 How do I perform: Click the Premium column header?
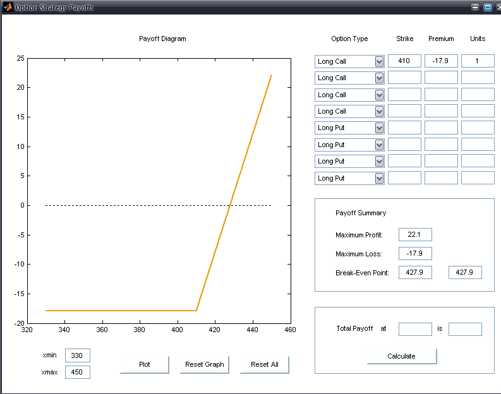point(441,39)
